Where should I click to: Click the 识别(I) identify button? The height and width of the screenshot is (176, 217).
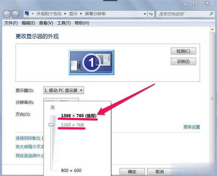click(x=183, y=61)
